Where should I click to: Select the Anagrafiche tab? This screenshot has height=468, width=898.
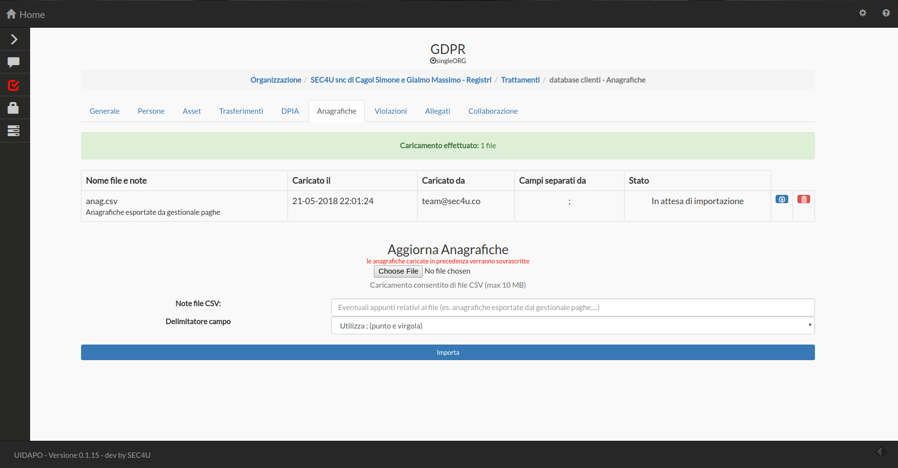point(337,111)
